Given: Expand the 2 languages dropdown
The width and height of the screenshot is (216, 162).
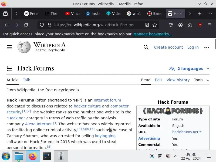Looking at the screenshot, I should [x=189, y=69].
